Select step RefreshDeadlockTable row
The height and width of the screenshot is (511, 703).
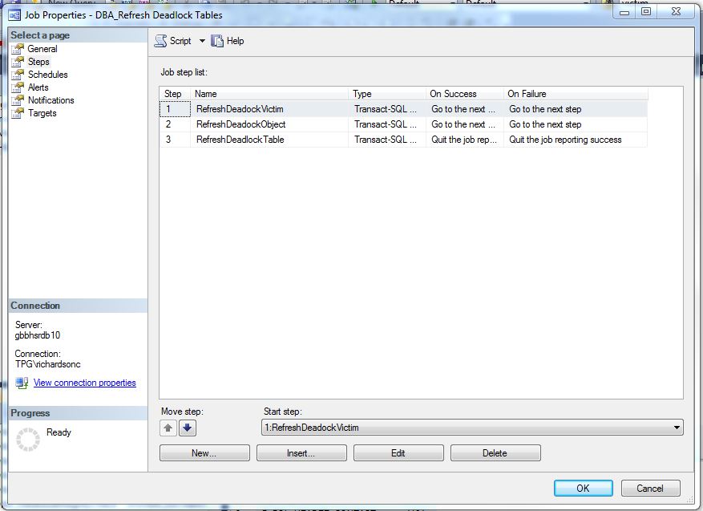pyautogui.click(x=403, y=140)
